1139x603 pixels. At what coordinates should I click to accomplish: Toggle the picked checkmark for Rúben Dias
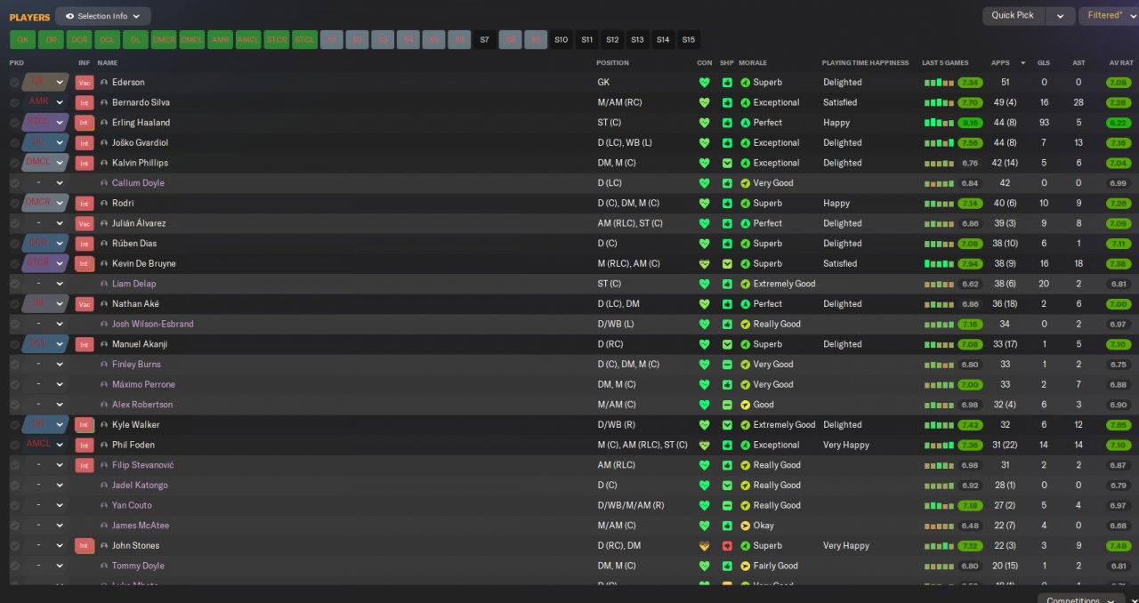[14, 243]
